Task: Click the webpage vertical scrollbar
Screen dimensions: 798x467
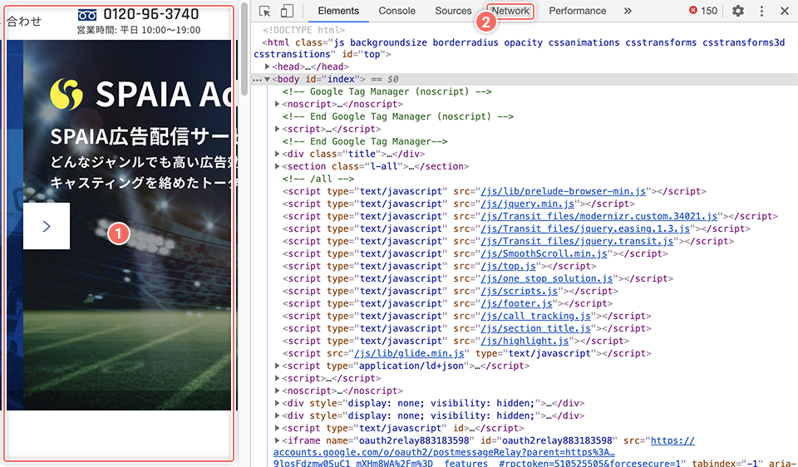Action: [x=244, y=49]
